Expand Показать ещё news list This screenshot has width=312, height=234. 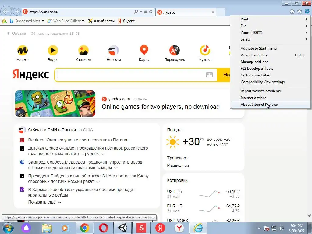pyautogui.click(x=45, y=202)
